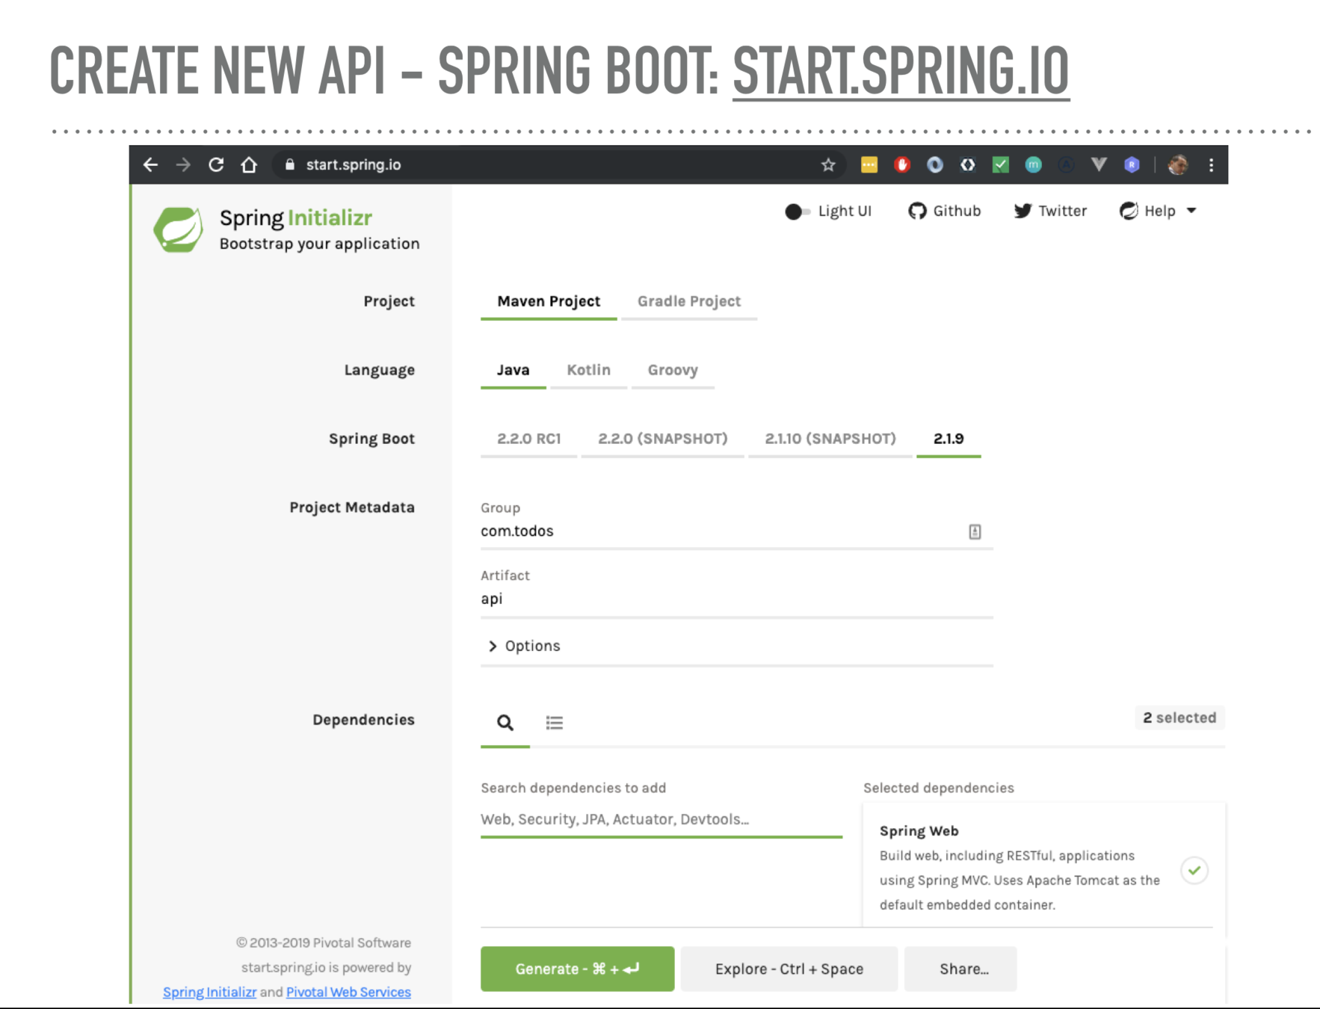This screenshot has height=1009, width=1320.
Task: Open the browser profile avatar
Action: pos(1178,164)
